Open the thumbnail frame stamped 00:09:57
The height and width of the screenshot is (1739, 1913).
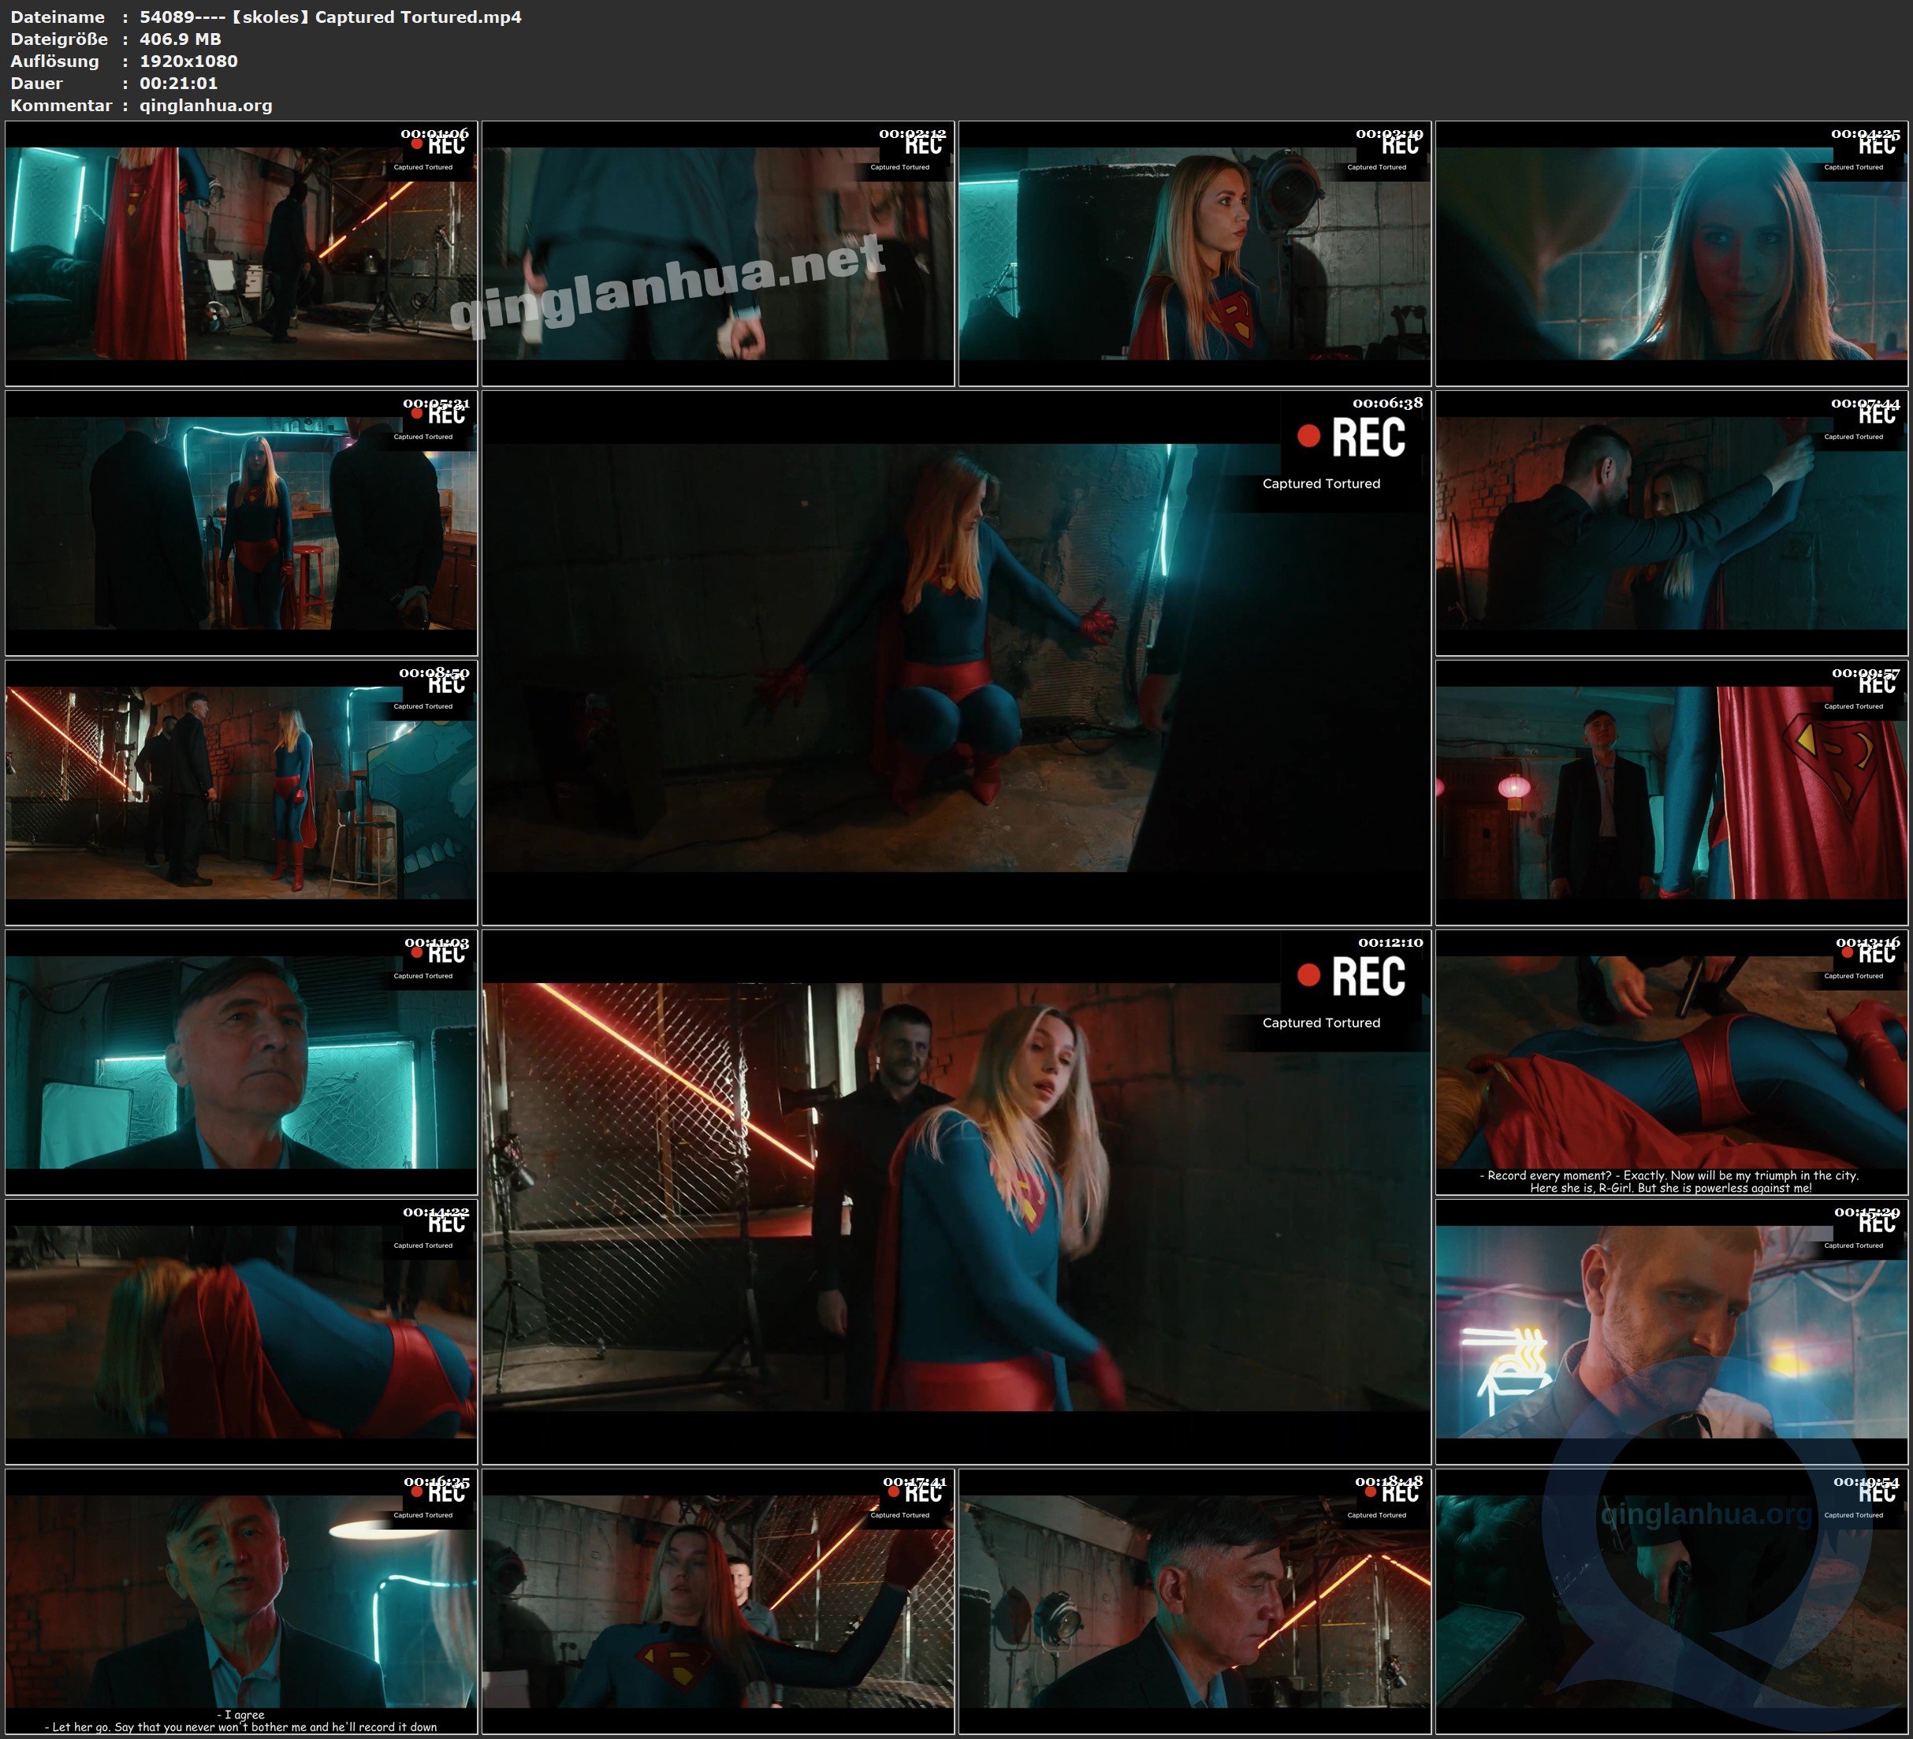[1672, 792]
